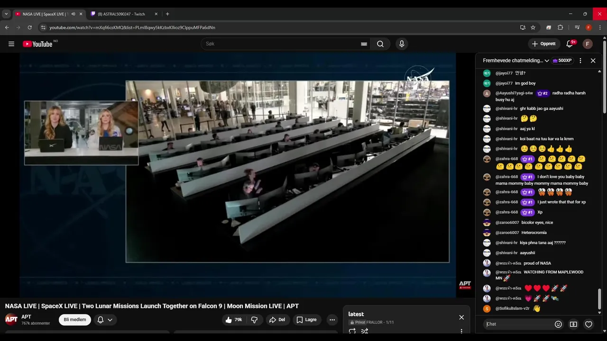Open the tab search dropdown arrow
607x341 pixels.
pyautogui.click(x=6, y=14)
